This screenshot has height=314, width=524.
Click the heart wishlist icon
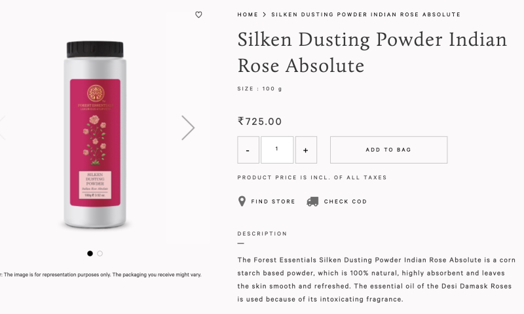coord(198,14)
